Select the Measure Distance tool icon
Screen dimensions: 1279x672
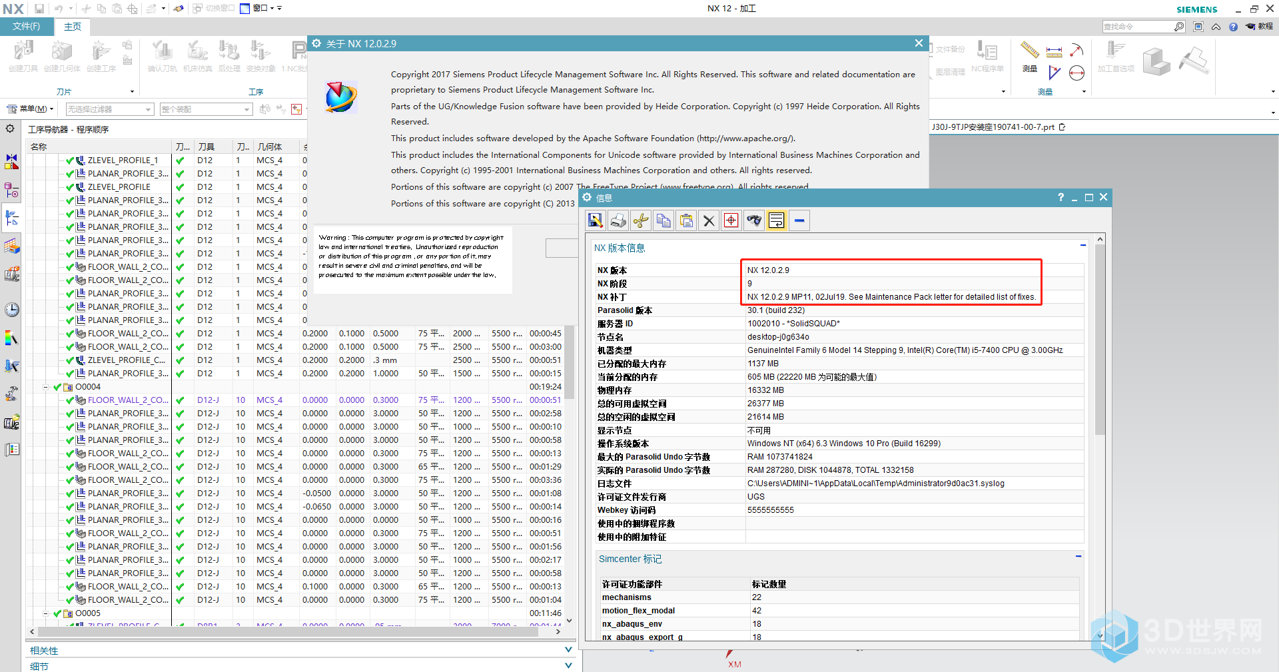[1054, 51]
